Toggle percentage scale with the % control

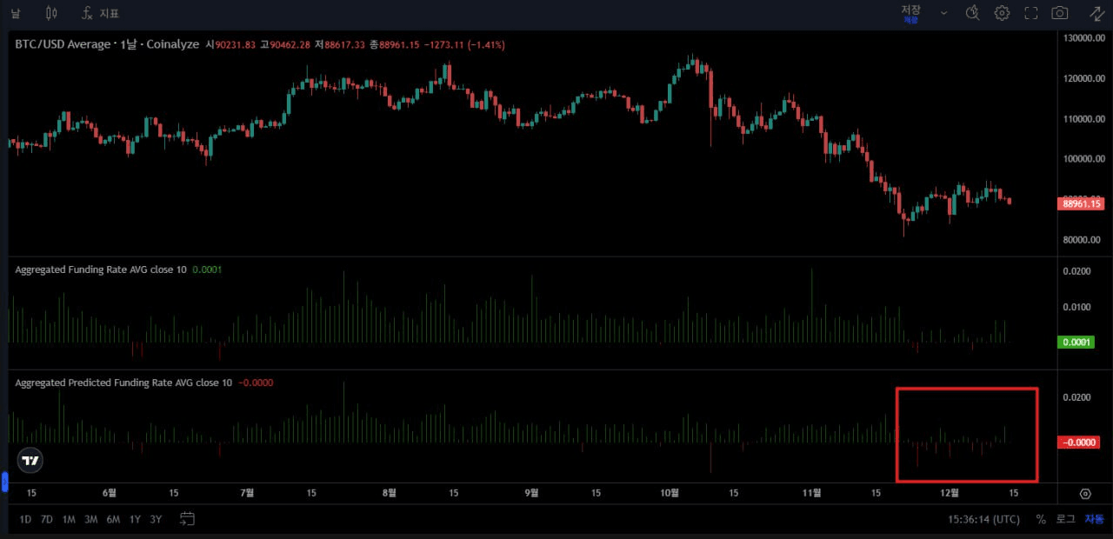(x=1040, y=519)
